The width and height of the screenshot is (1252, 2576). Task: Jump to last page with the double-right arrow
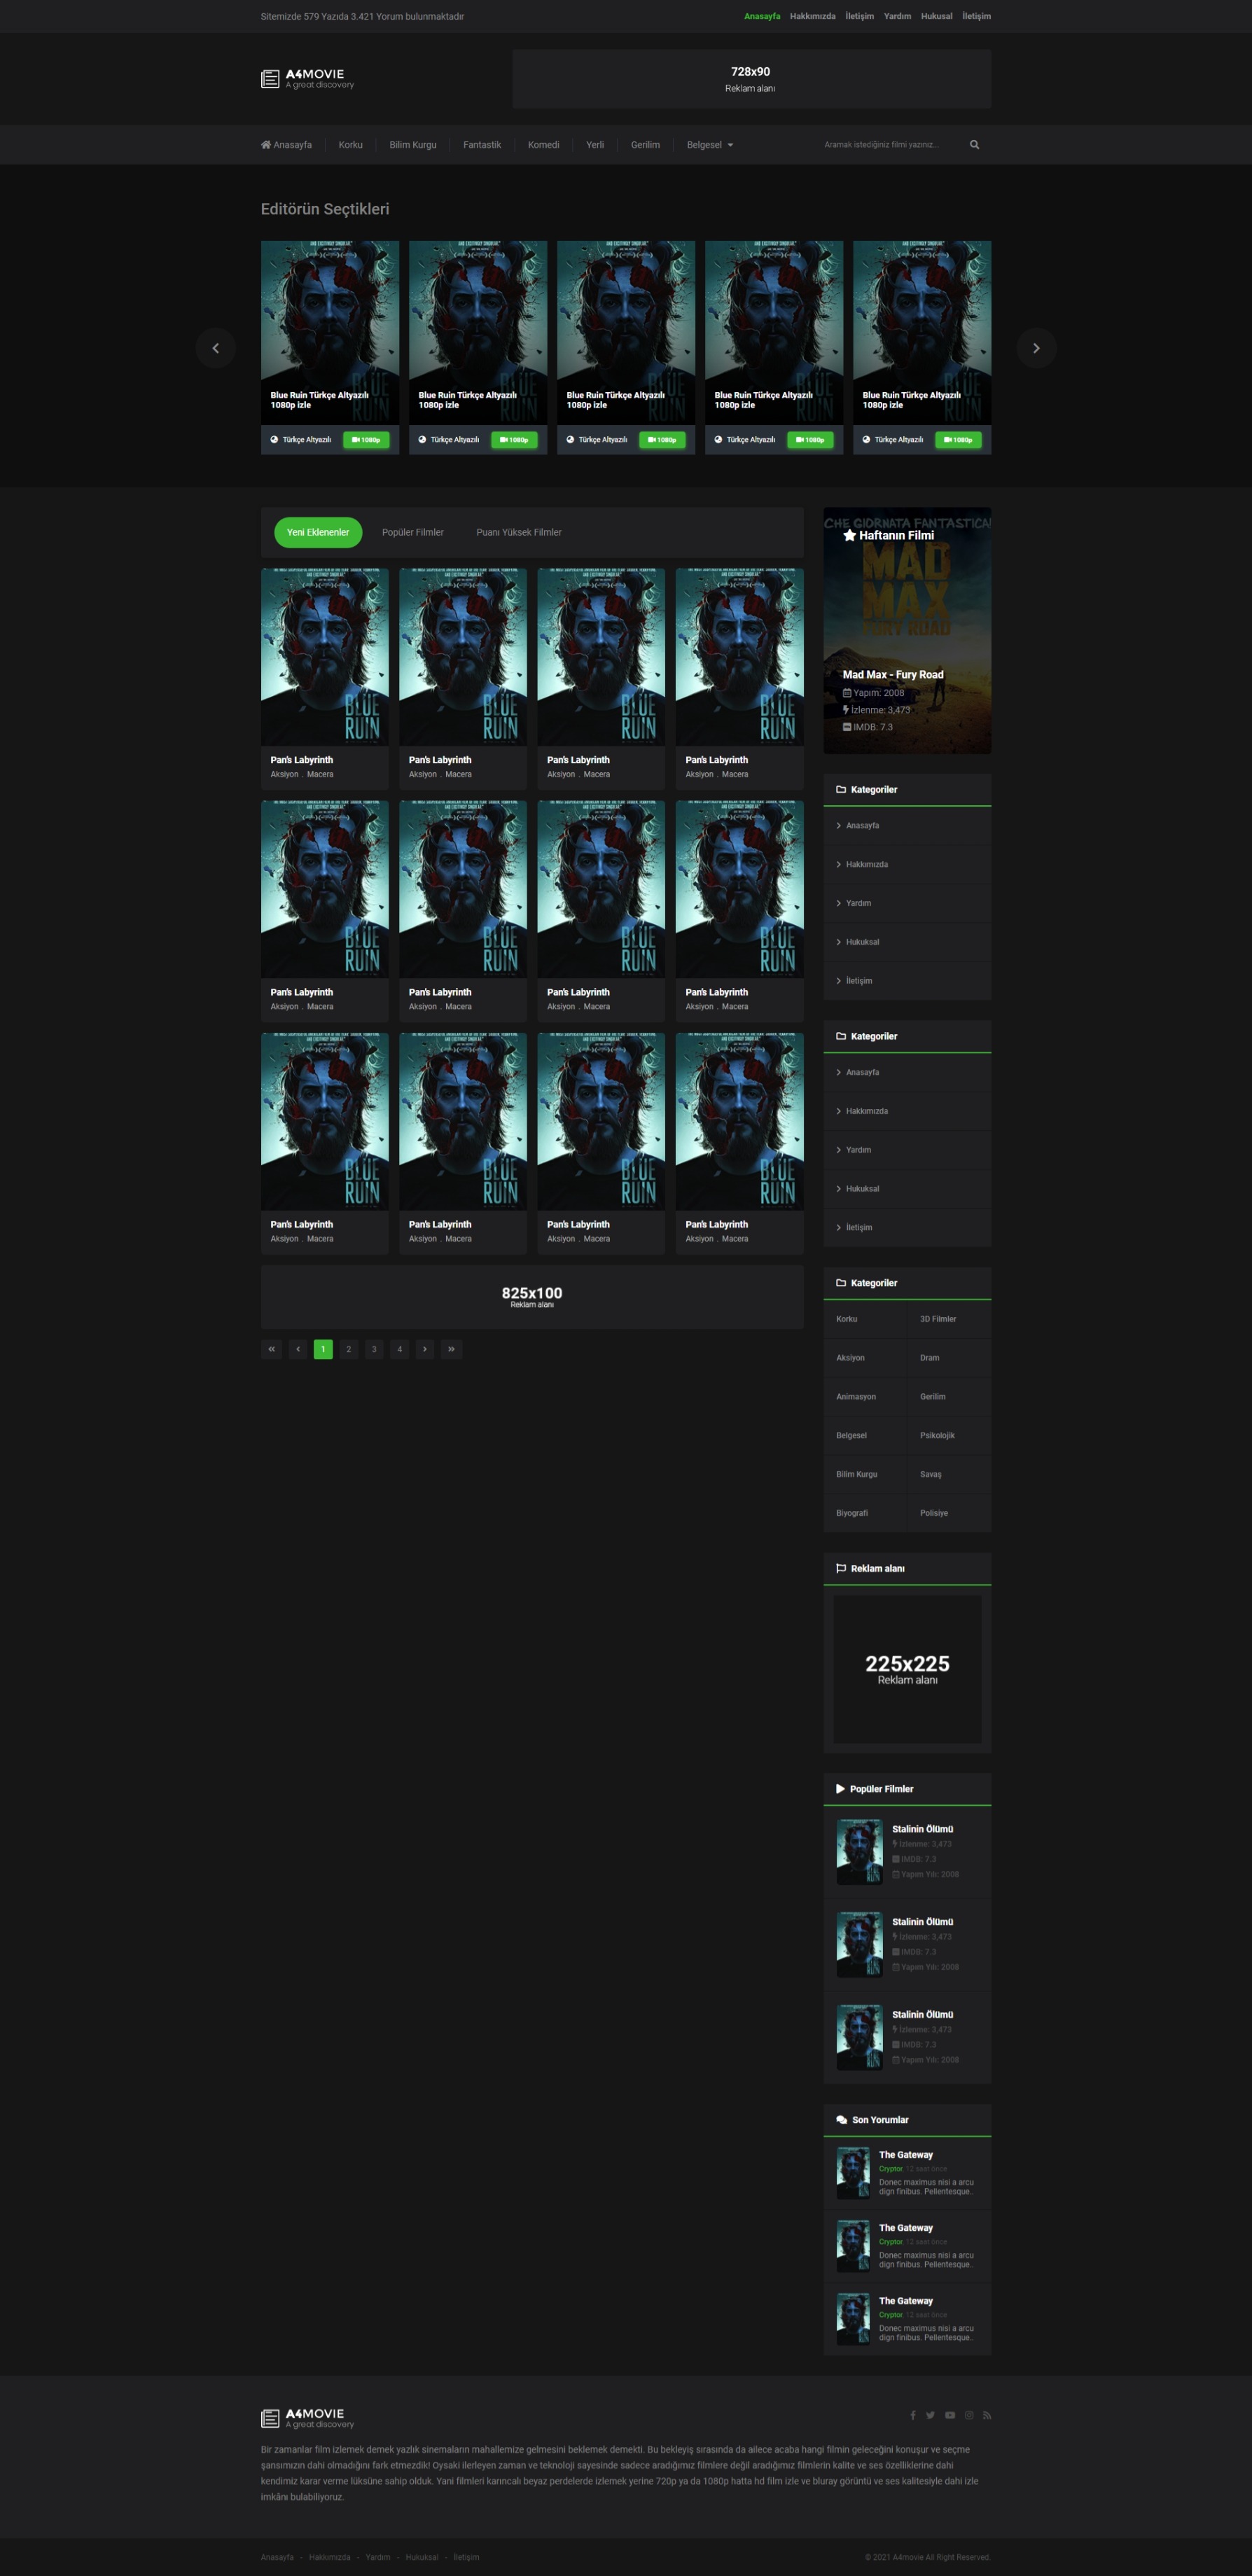452,1349
